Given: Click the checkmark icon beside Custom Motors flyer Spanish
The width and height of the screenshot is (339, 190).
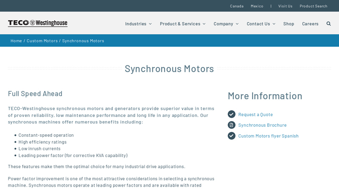Looking at the screenshot, I should [231, 136].
